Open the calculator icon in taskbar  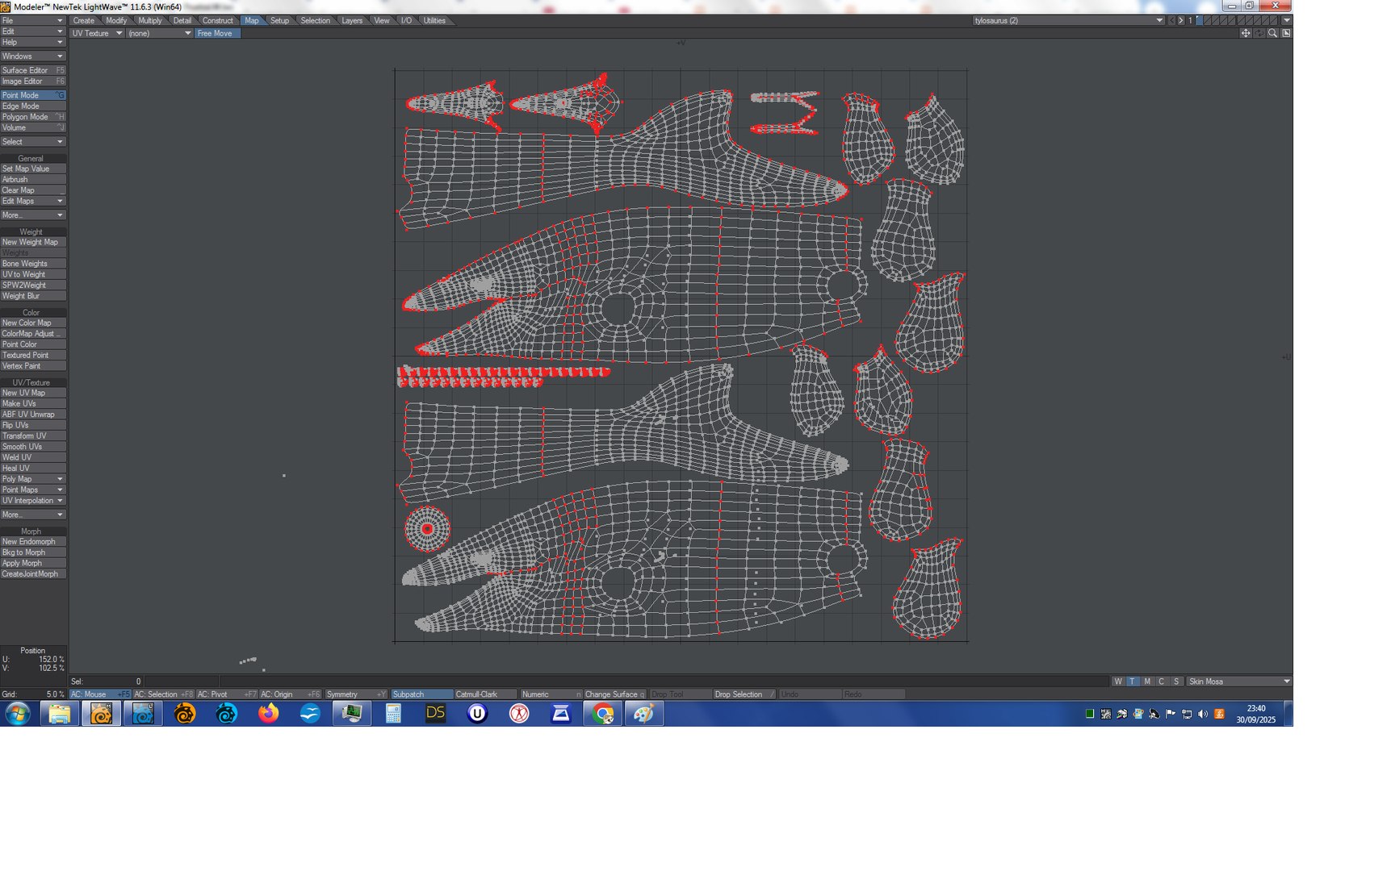(x=393, y=714)
